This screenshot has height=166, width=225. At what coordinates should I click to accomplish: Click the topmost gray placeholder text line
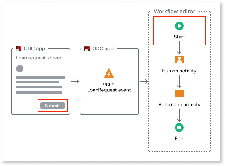(40, 77)
